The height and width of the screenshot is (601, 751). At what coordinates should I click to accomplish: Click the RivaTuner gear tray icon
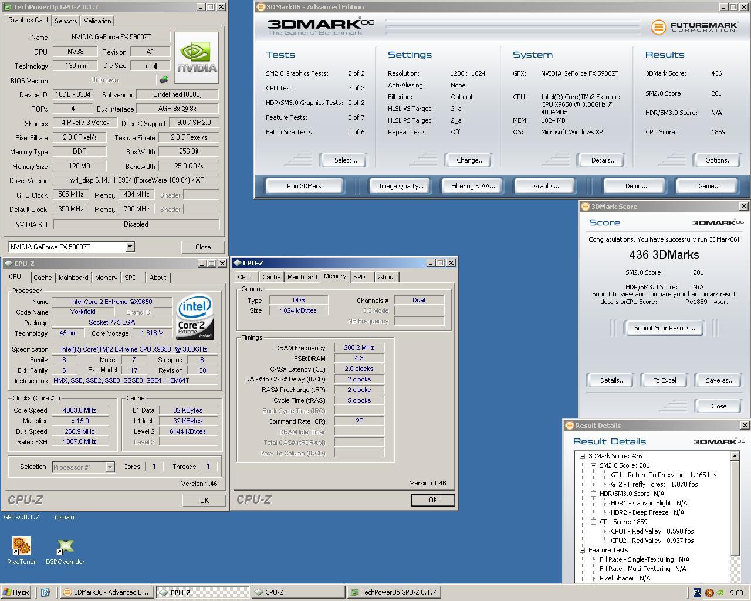tap(709, 593)
